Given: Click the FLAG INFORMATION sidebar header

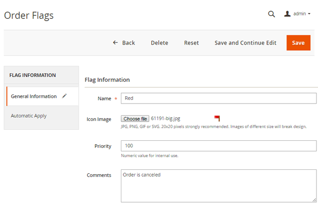Looking at the screenshot, I should (x=33, y=75).
